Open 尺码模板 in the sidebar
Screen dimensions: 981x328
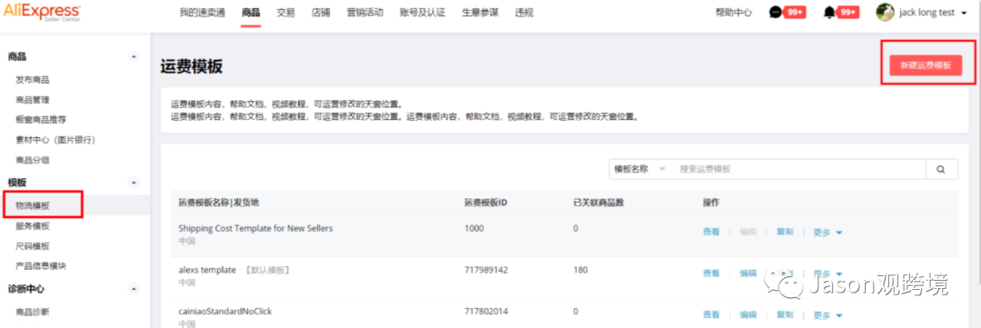pos(33,246)
